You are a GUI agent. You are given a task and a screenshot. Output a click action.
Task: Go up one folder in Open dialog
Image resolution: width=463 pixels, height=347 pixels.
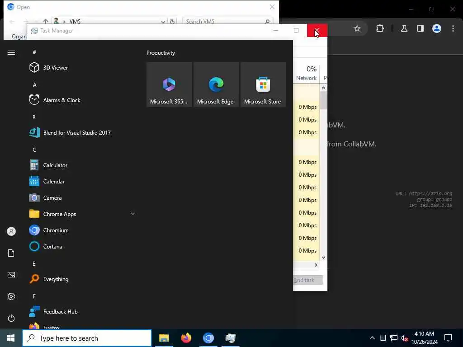46,22
